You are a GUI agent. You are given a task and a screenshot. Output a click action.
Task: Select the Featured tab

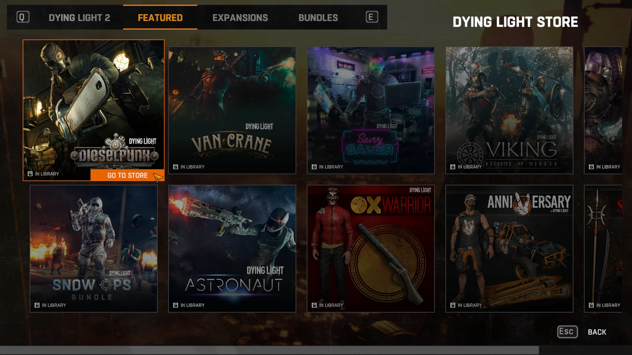point(160,18)
